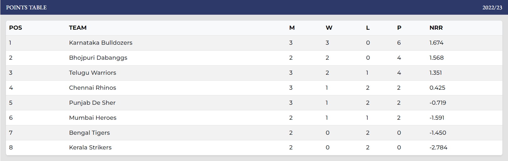Click the L losses column header
Screen dimensions: 508x161
coord(368,28)
